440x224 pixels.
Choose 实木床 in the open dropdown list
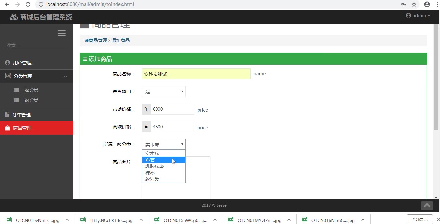coord(164,153)
